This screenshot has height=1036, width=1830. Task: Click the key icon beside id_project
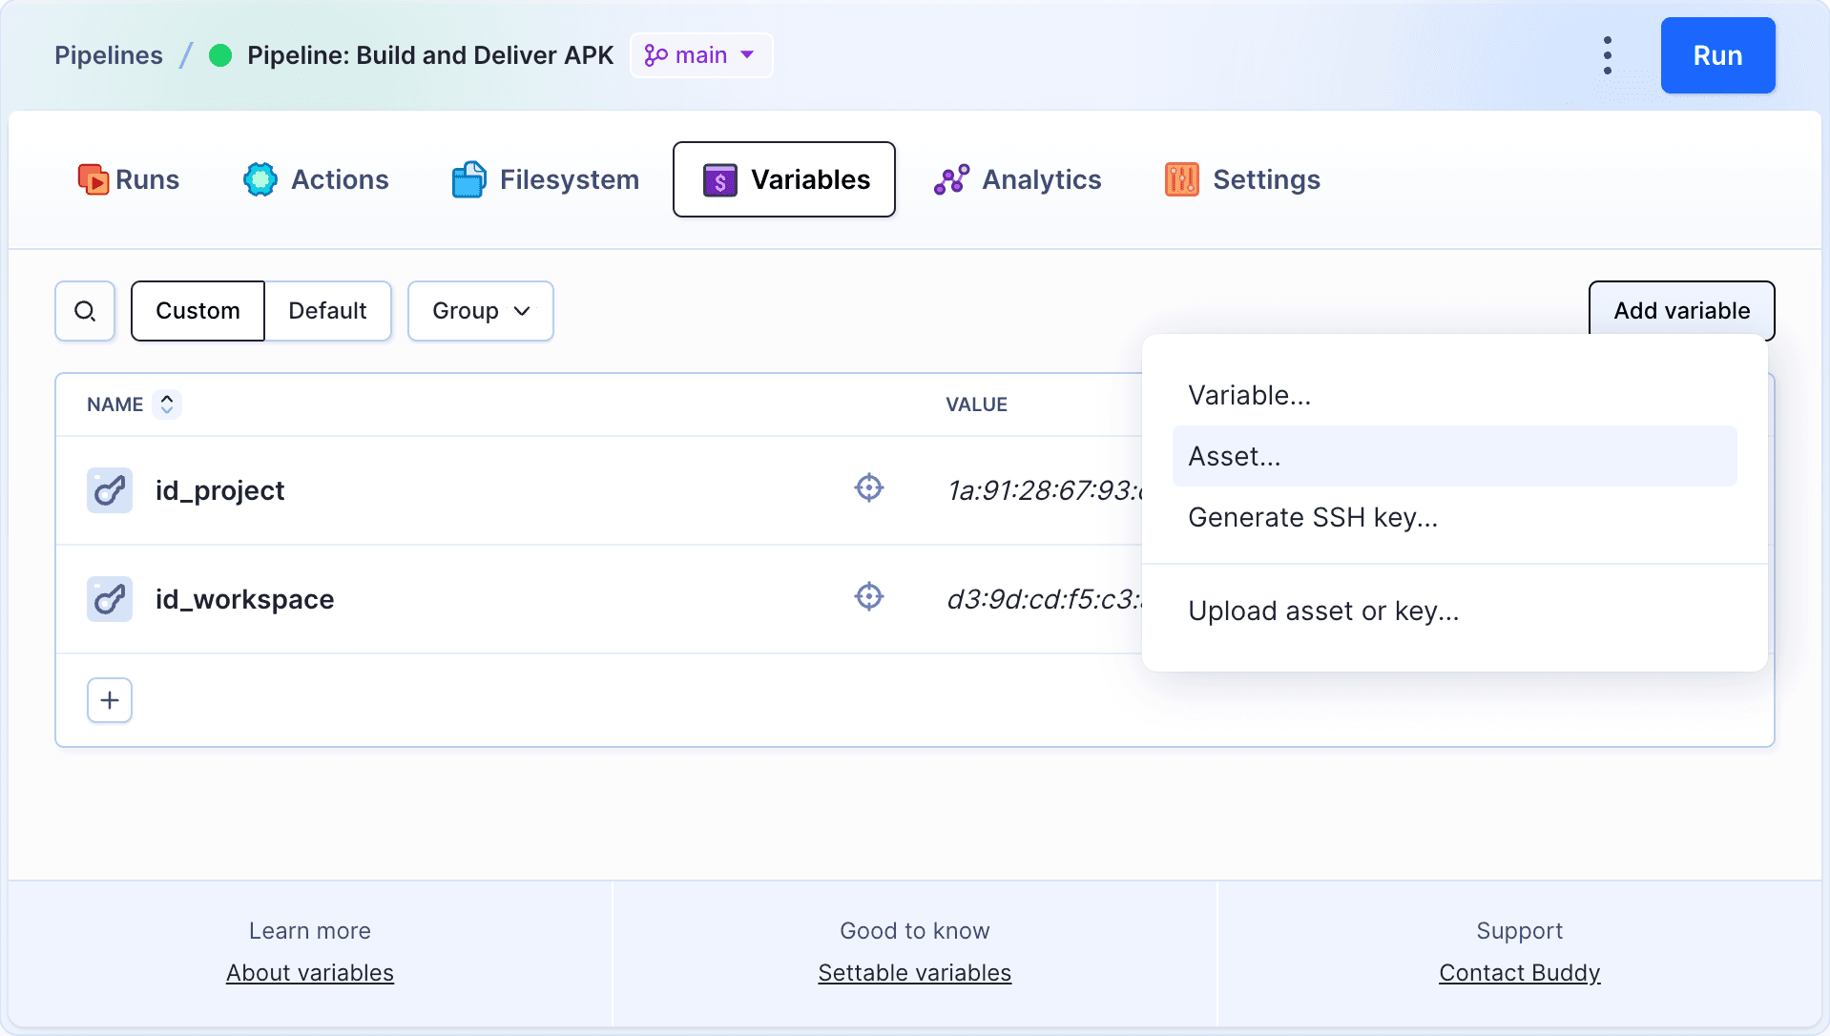[110, 490]
